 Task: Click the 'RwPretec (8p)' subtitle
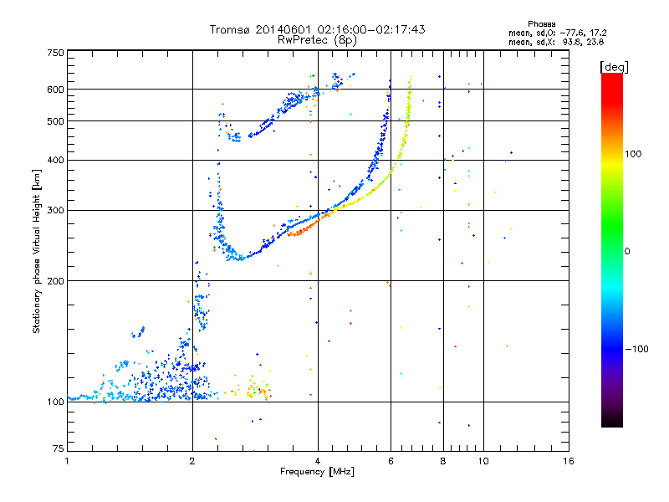coord(317,40)
